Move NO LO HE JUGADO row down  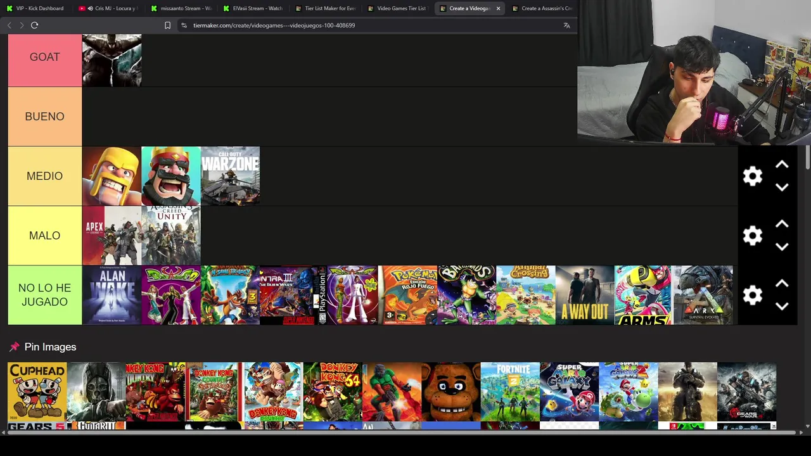click(782, 307)
